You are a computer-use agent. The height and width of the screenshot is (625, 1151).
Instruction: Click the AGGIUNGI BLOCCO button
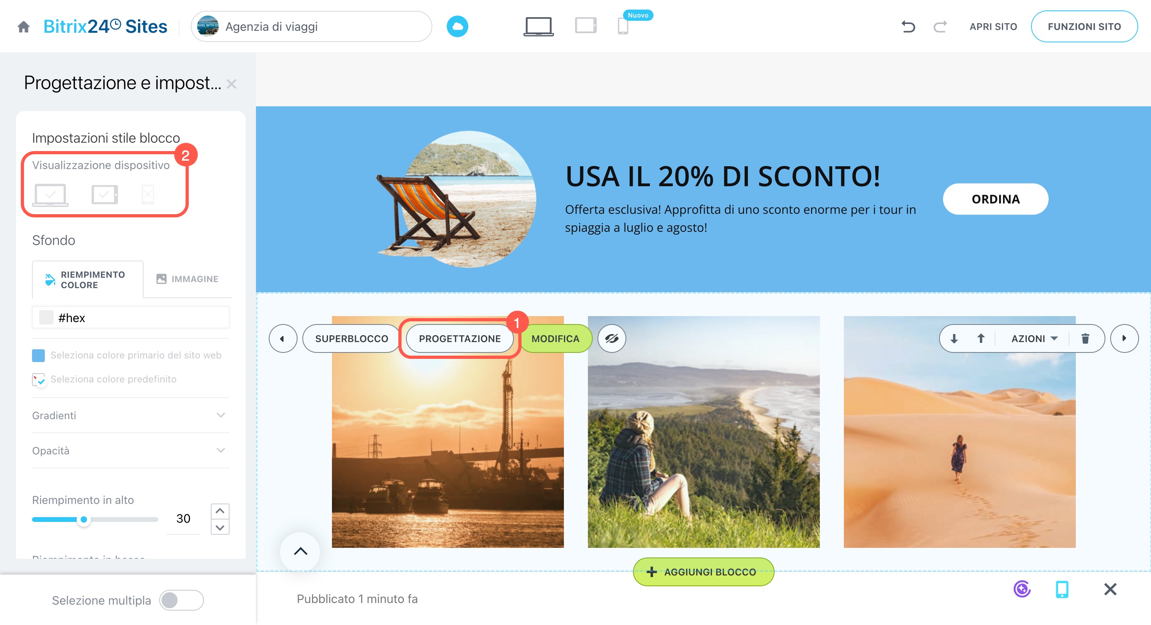[x=703, y=572]
